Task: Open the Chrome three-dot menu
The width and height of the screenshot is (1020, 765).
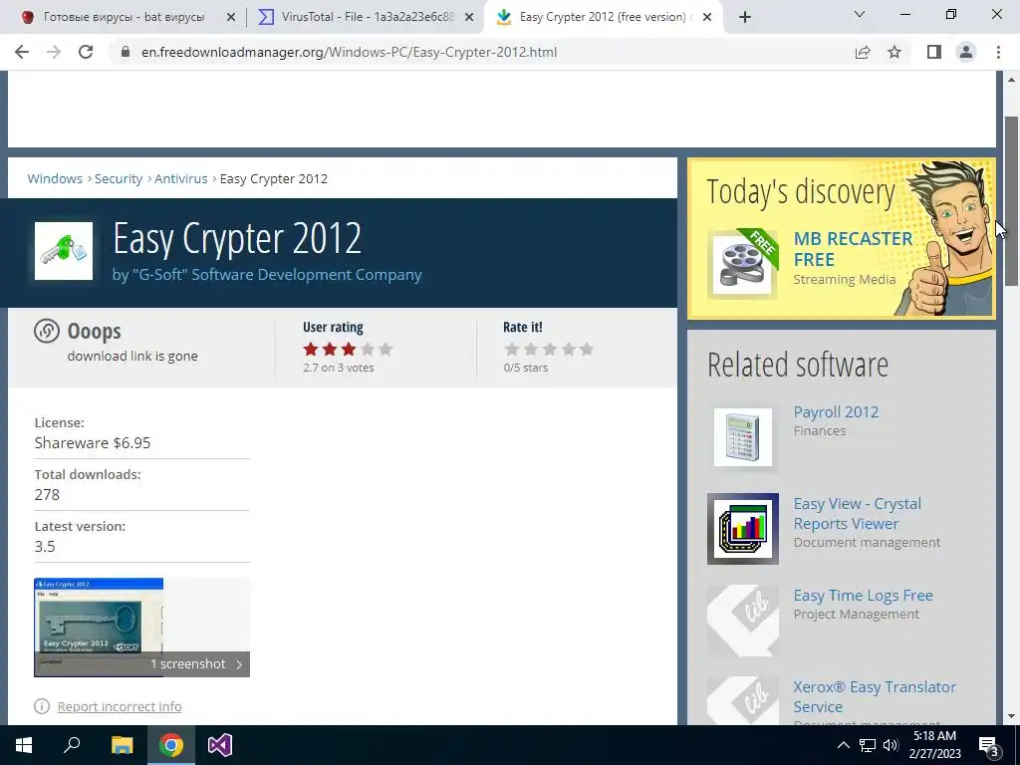Action: click(x=998, y=52)
